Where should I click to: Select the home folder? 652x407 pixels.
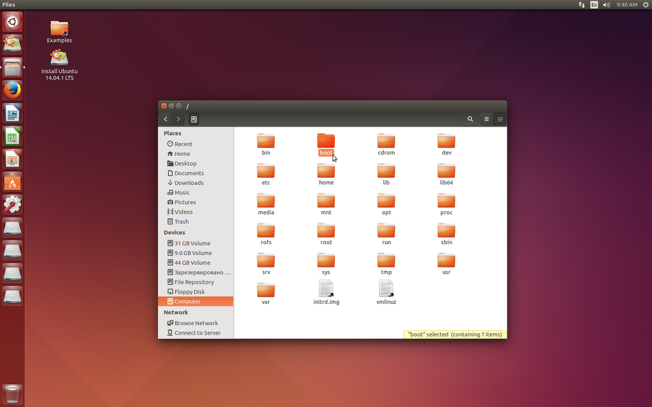[x=326, y=174]
